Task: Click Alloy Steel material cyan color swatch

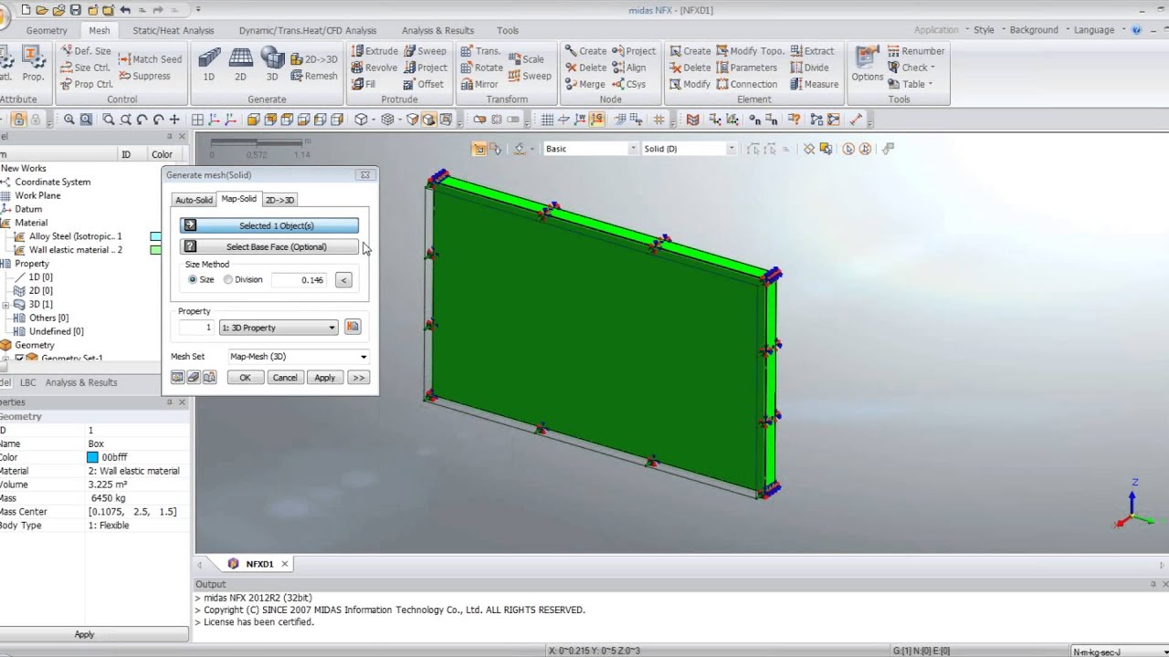Action: coord(156,236)
